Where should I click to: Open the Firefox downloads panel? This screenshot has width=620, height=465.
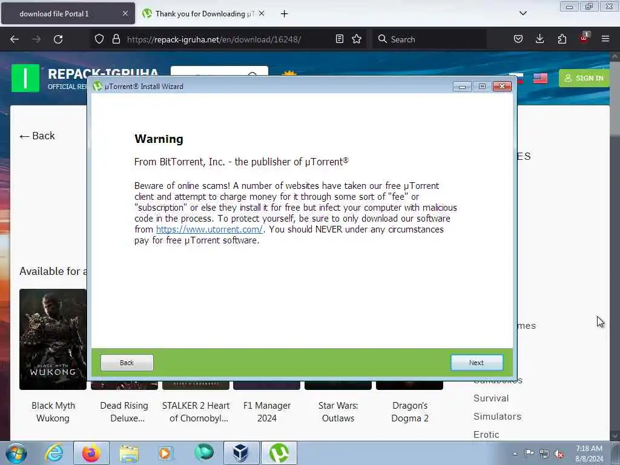(539, 39)
